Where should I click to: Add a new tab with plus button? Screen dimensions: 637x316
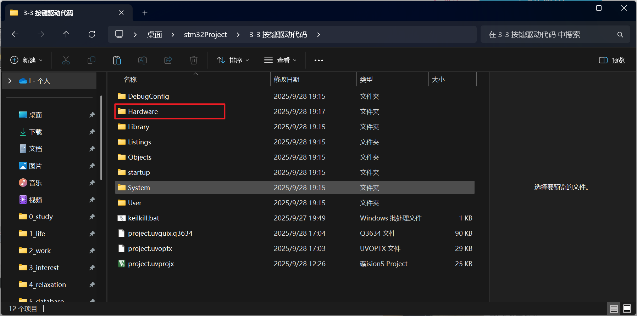[x=145, y=13]
